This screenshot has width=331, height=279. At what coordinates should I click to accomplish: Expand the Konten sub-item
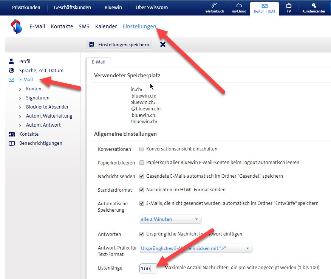(x=34, y=88)
